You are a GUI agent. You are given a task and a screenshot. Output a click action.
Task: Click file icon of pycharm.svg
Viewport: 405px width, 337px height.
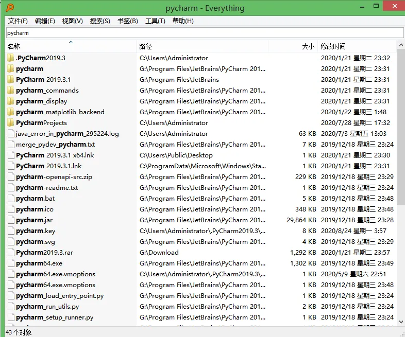point(11,242)
